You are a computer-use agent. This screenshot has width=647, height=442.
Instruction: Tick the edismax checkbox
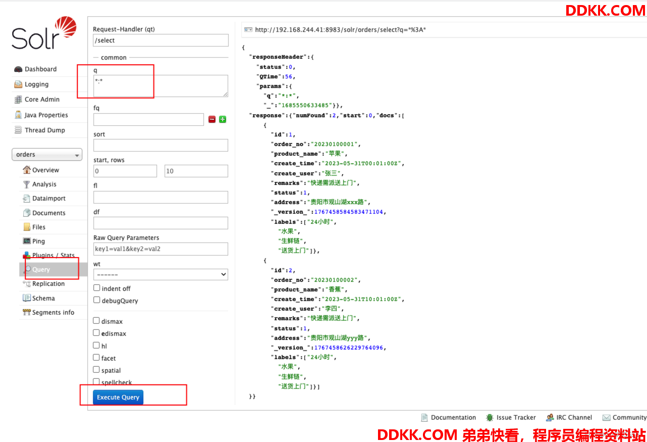click(96, 333)
